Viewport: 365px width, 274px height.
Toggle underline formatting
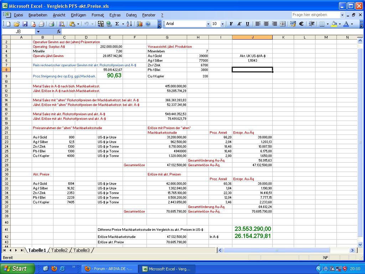pyautogui.click(x=247, y=24)
